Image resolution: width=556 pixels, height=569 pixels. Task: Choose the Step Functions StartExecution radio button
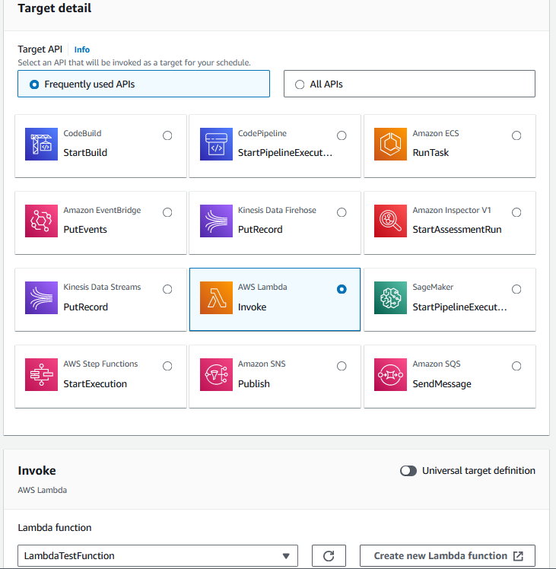point(167,366)
